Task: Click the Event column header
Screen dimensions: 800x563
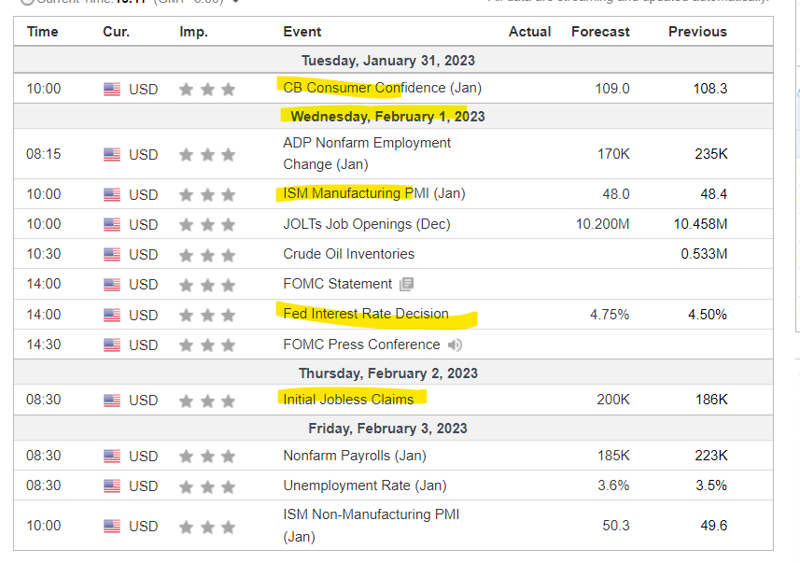Action: point(302,32)
